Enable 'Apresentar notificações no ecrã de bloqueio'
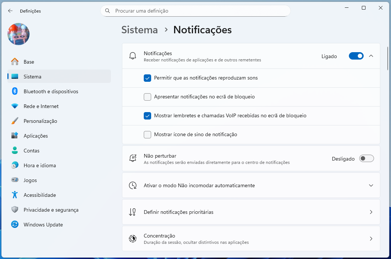 tap(147, 97)
